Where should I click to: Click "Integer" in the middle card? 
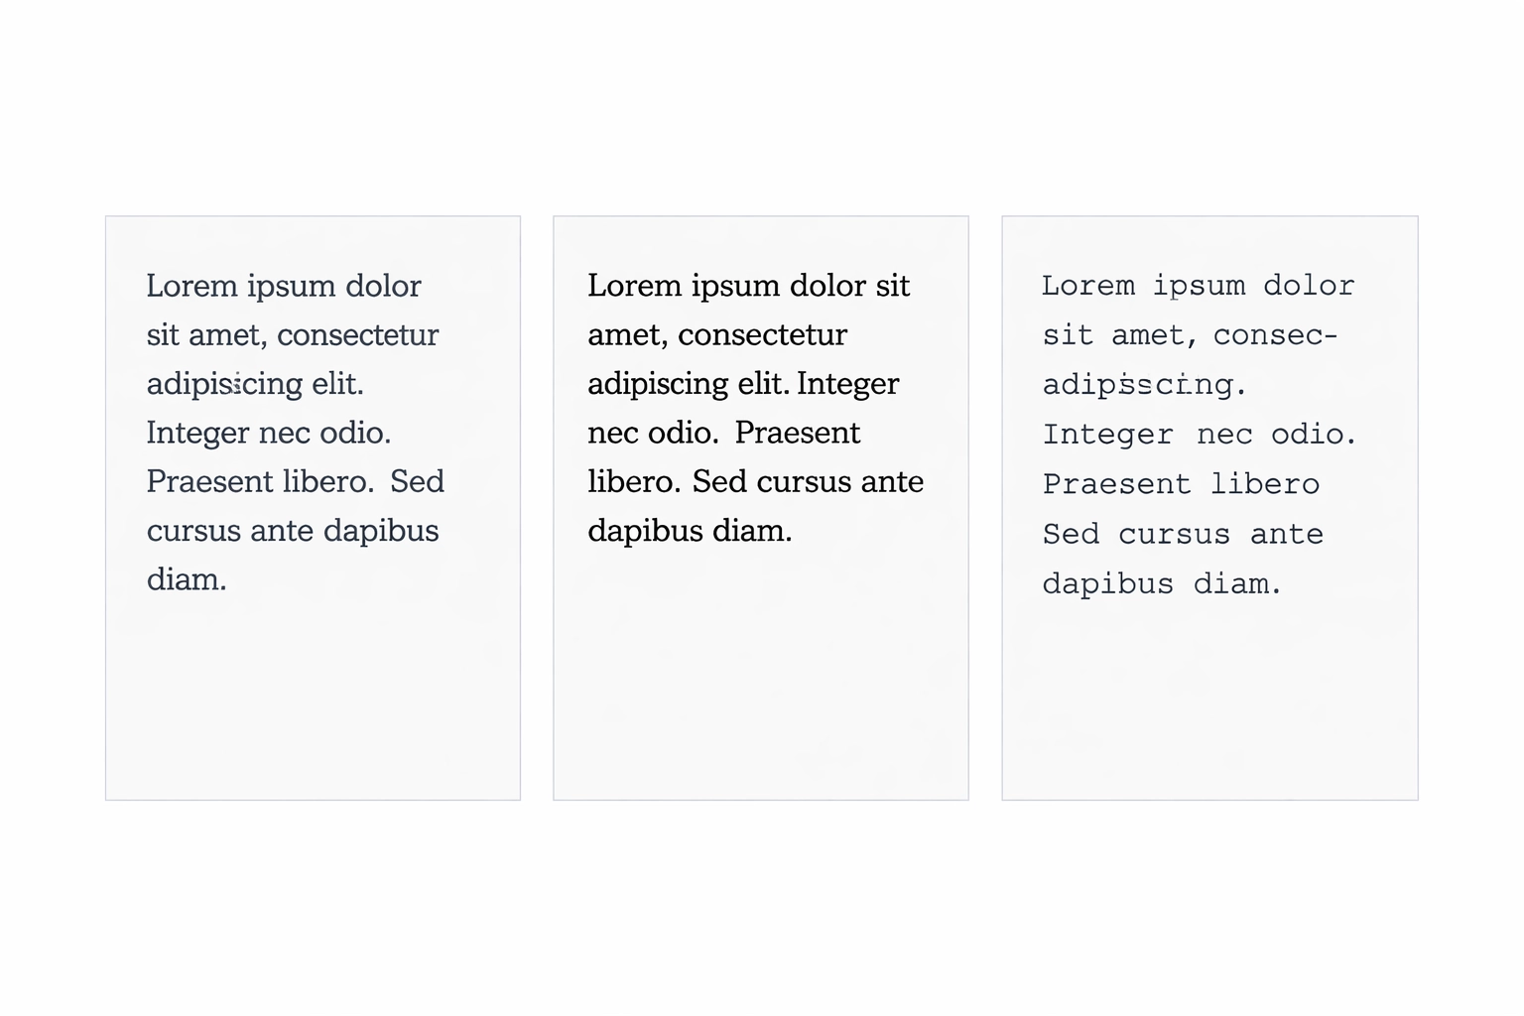click(847, 384)
